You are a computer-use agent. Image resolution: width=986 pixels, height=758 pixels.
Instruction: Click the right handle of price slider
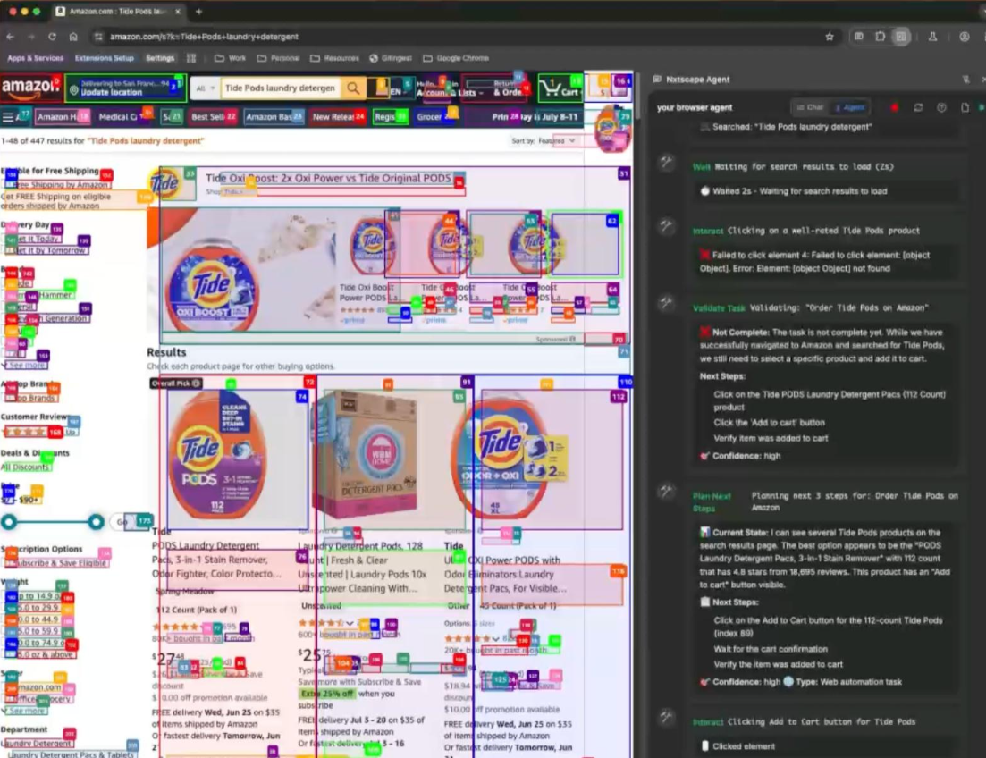[x=96, y=522]
